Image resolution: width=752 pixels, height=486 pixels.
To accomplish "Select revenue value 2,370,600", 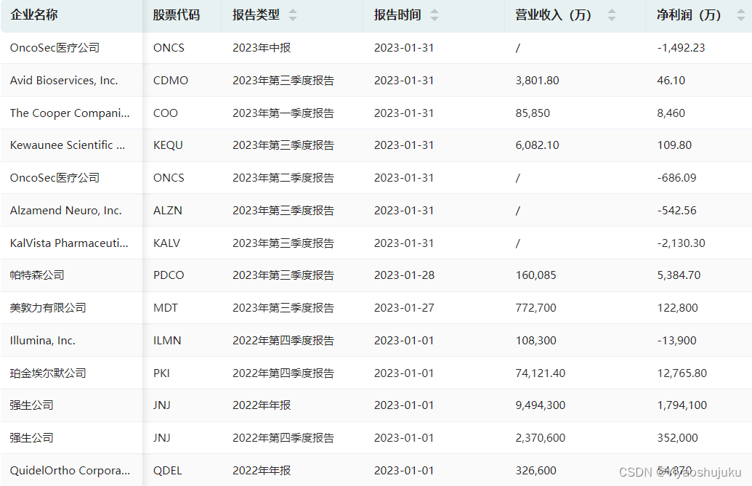I will click(x=541, y=437).
